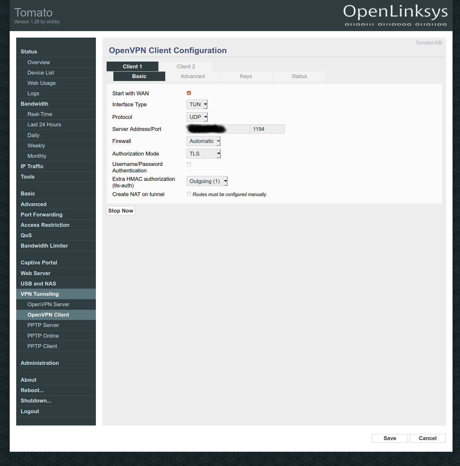Switch to the Keys tab
Screen dimensions: 460x466
click(246, 76)
